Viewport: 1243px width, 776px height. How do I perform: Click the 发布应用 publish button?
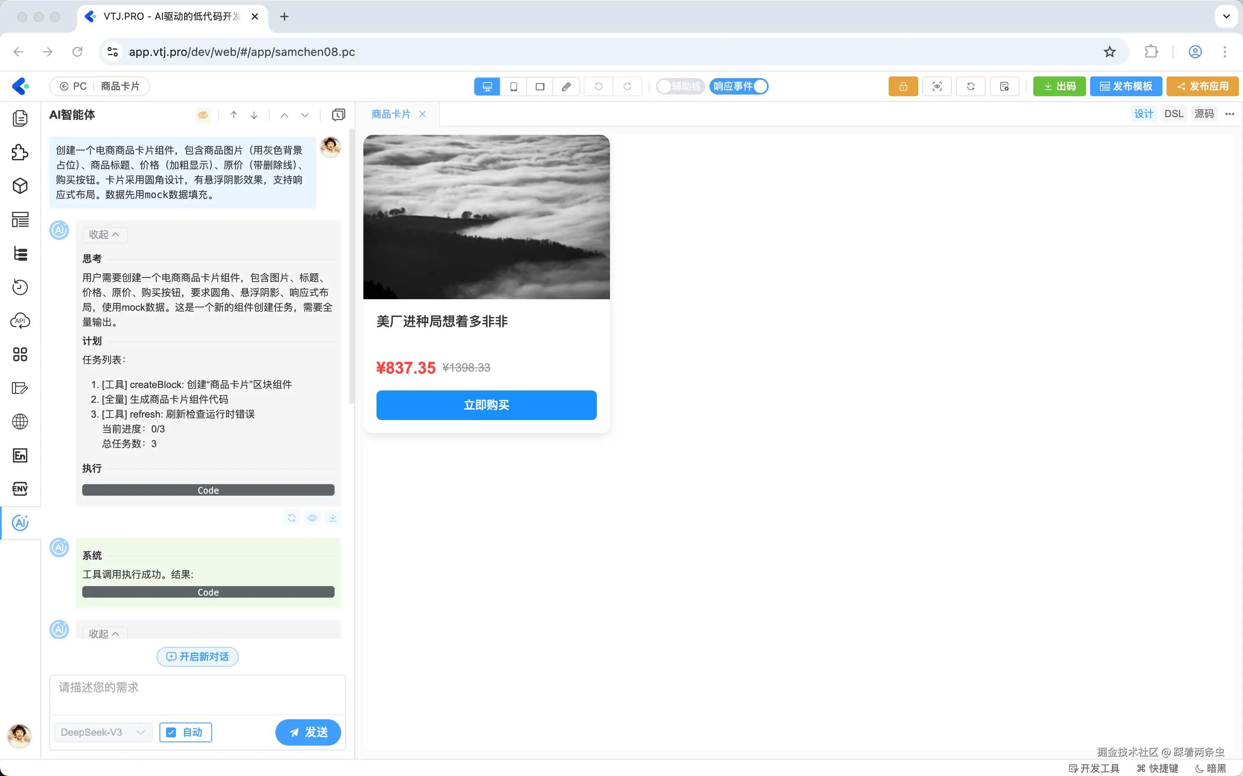[x=1202, y=86]
